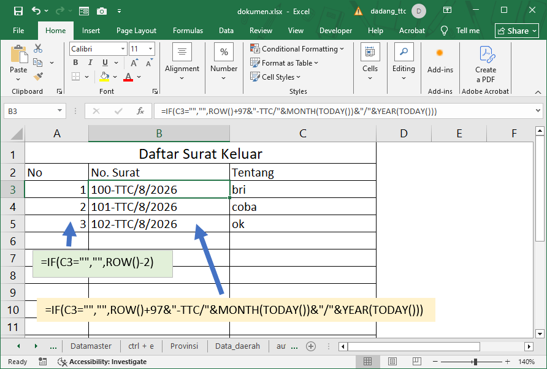Click Tell me search box
The width and height of the screenshot is (547, 369).
pyautogui.click(x=461, y=31)
